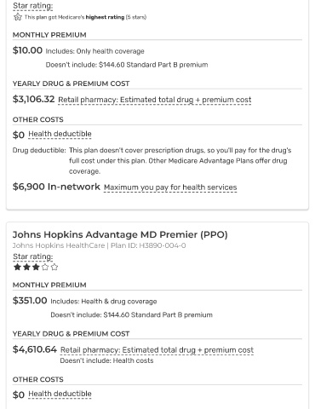Open Health deductible definition in Johns Hopkins plan
The width and height of the screenshot is (315, 409).
[60, 394]
